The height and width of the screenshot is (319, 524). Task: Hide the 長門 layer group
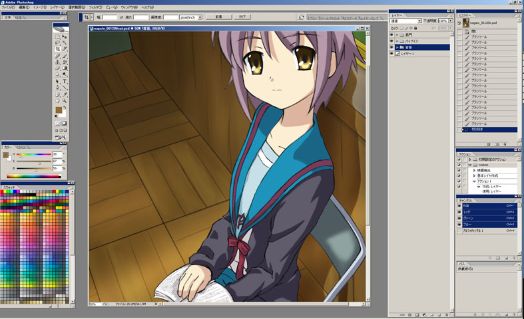click(392, 35)
